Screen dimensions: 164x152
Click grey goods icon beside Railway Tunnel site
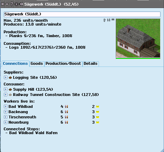pyautogui.click(x=10, y=95)
